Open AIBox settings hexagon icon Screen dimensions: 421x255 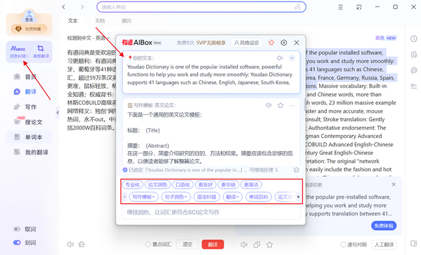point(284,42)
